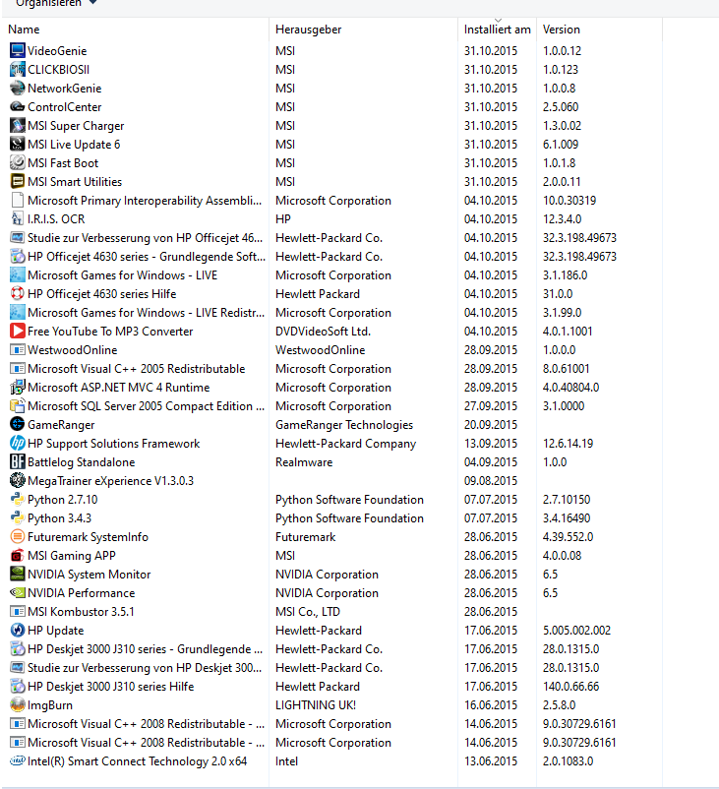719x789 pixels.
Task: Click install date 20.09.2015
Action: (491, 425)
